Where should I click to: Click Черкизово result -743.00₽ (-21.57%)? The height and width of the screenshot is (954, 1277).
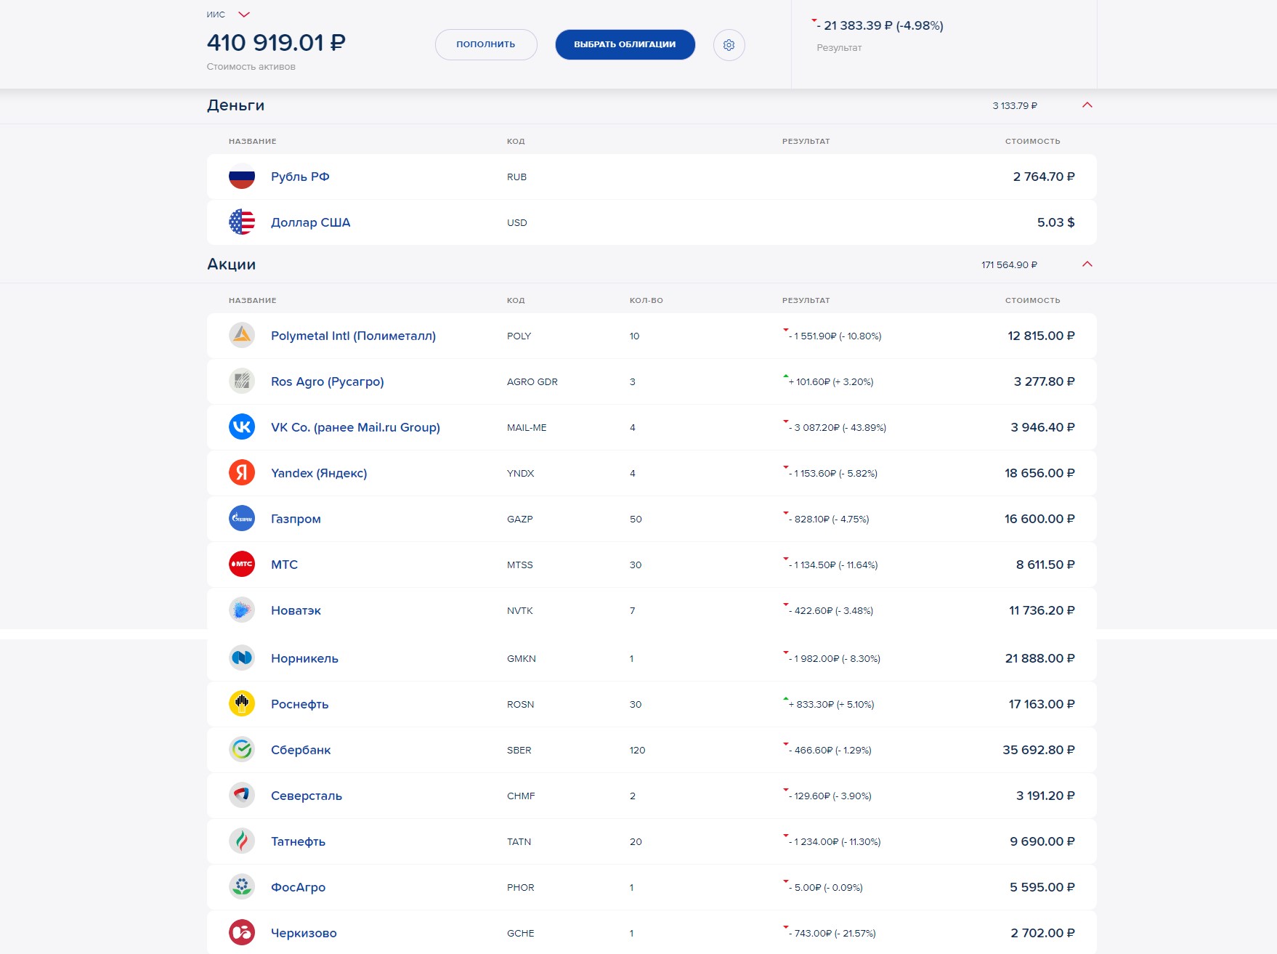[x=832, y=933]
